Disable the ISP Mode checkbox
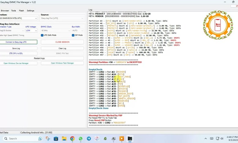Image resolution: width=238 pixels, height=143 pixels. tap(73, 35)
